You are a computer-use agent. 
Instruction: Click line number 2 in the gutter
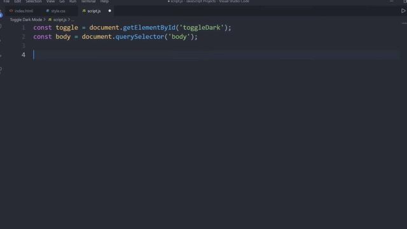24,37
